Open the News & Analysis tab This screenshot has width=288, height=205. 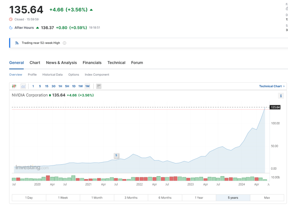coord(61,63)
